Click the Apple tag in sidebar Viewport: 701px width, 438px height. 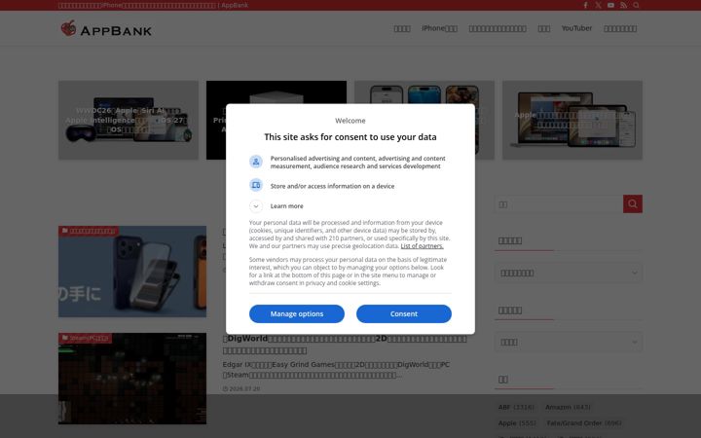pyautogui.click(x=517, y=422)
